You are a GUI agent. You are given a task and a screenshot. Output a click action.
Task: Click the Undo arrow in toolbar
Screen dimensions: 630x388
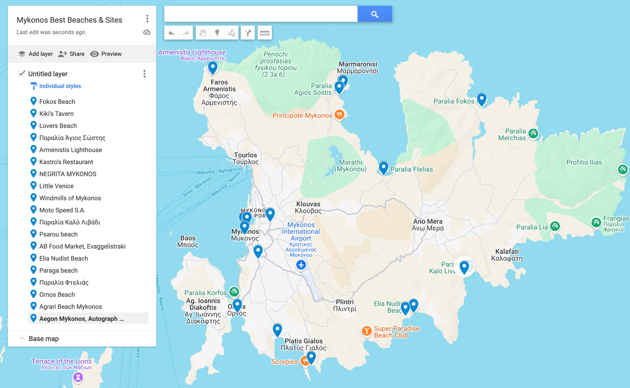point(171,33)
